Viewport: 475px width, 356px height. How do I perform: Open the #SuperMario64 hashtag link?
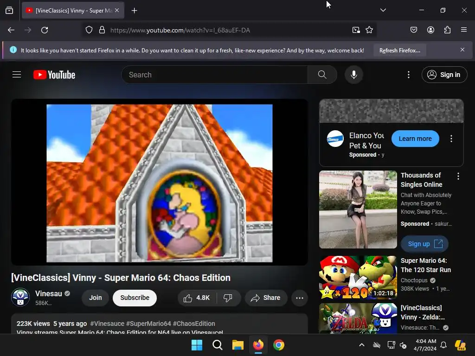point(148,324)
